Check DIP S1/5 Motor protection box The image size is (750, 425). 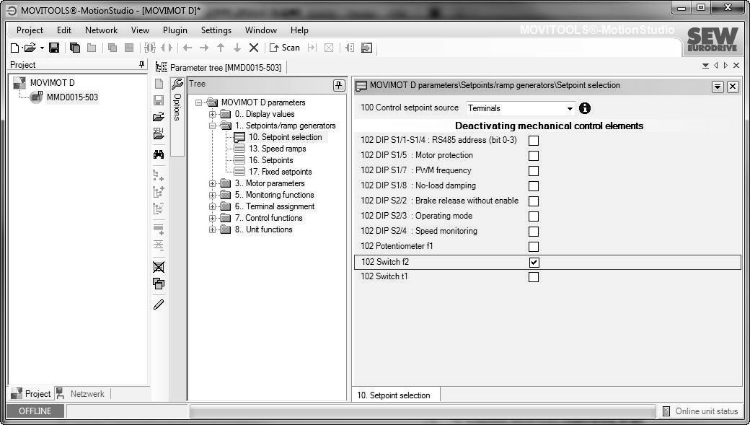(534, 156)
